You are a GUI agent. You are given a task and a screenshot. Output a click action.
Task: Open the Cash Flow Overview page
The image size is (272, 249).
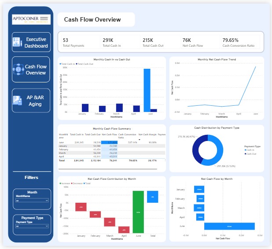click(31, 70)
